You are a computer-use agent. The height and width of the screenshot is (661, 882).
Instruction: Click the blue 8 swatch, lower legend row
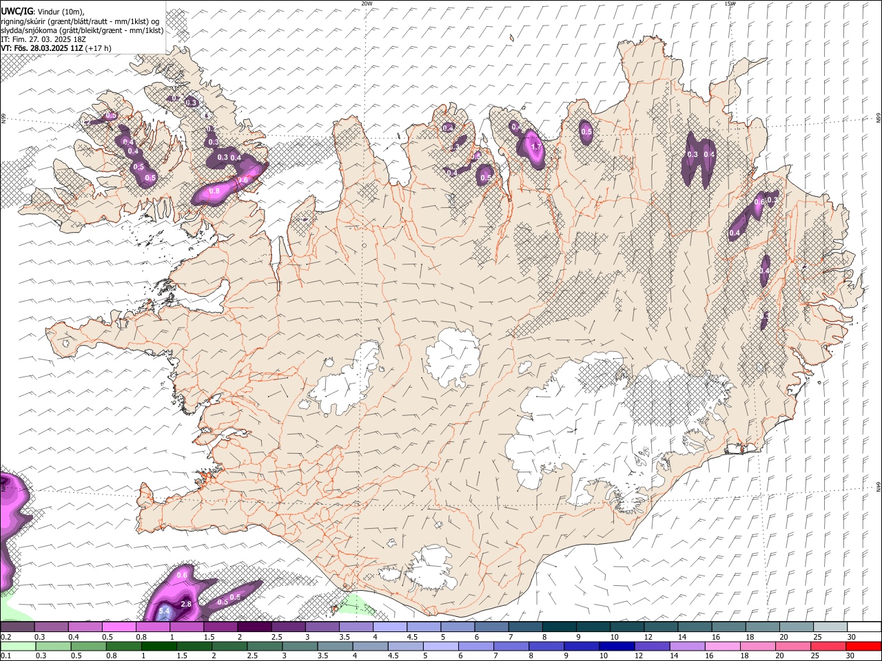point(546,646)
